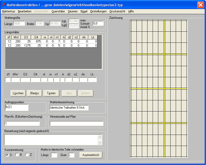Focus the man. Schrott-Anteil % field
The height and width of the screenshot is (165, 206).
[x=98, y=23]
